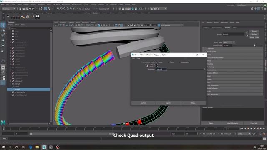Toggle the Hide strokes checkbox
The image size is (267, 150).
157,67
